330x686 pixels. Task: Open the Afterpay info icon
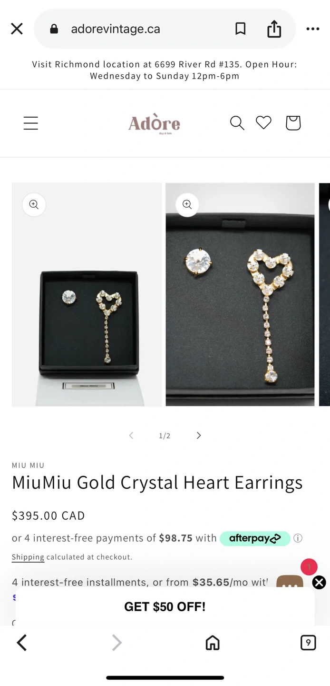click(298, 538)
